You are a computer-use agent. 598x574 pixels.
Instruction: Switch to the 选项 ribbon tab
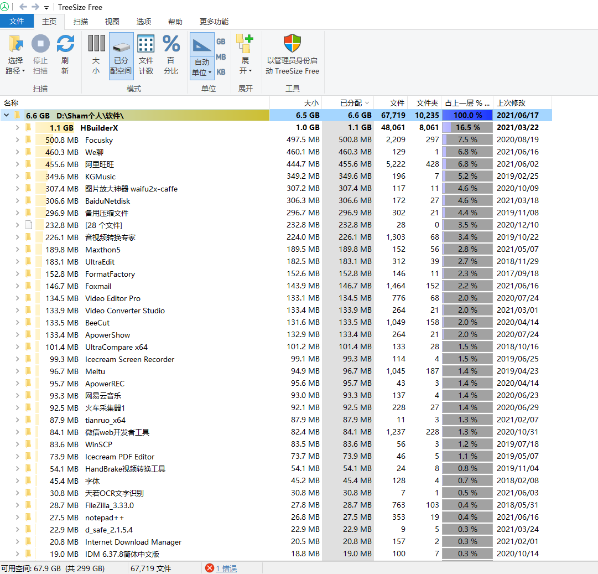point(144,22)
